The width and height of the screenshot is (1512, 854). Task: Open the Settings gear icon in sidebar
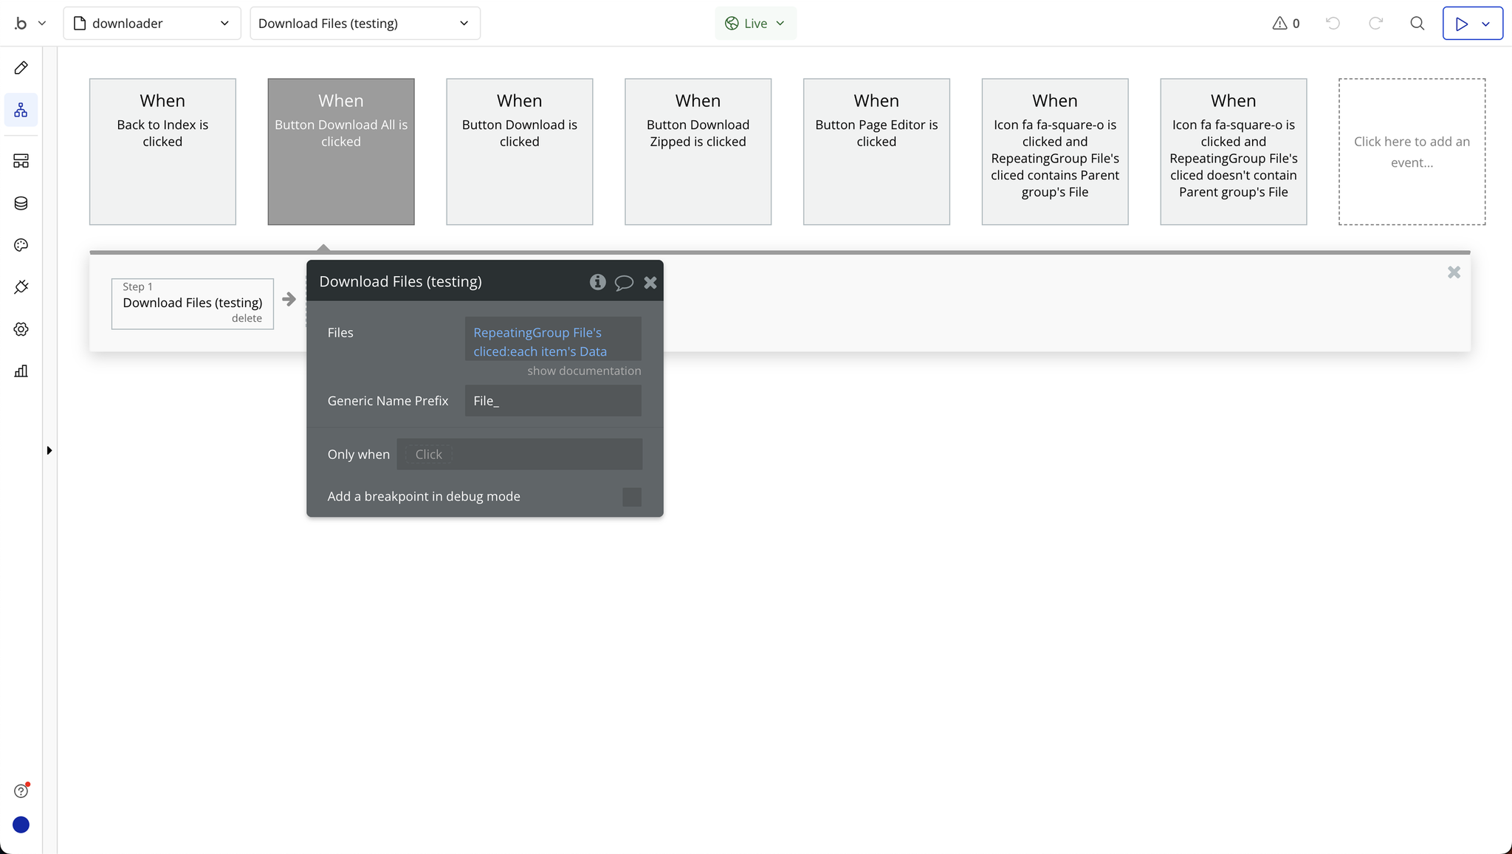[x=21, y=329]
